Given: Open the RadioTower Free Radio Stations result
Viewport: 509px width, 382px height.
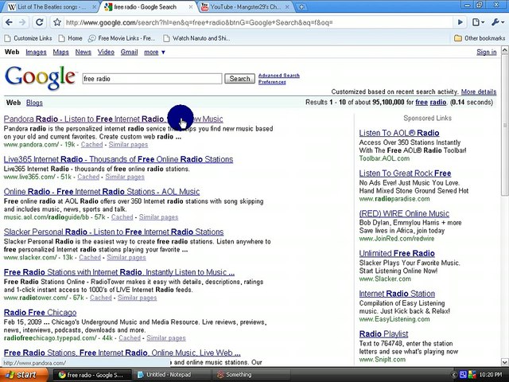Looking at the screenshot, I should tap(119, 272).
